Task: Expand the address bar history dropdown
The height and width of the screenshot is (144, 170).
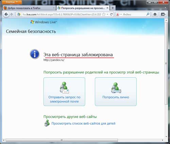Action: point(107,14)
